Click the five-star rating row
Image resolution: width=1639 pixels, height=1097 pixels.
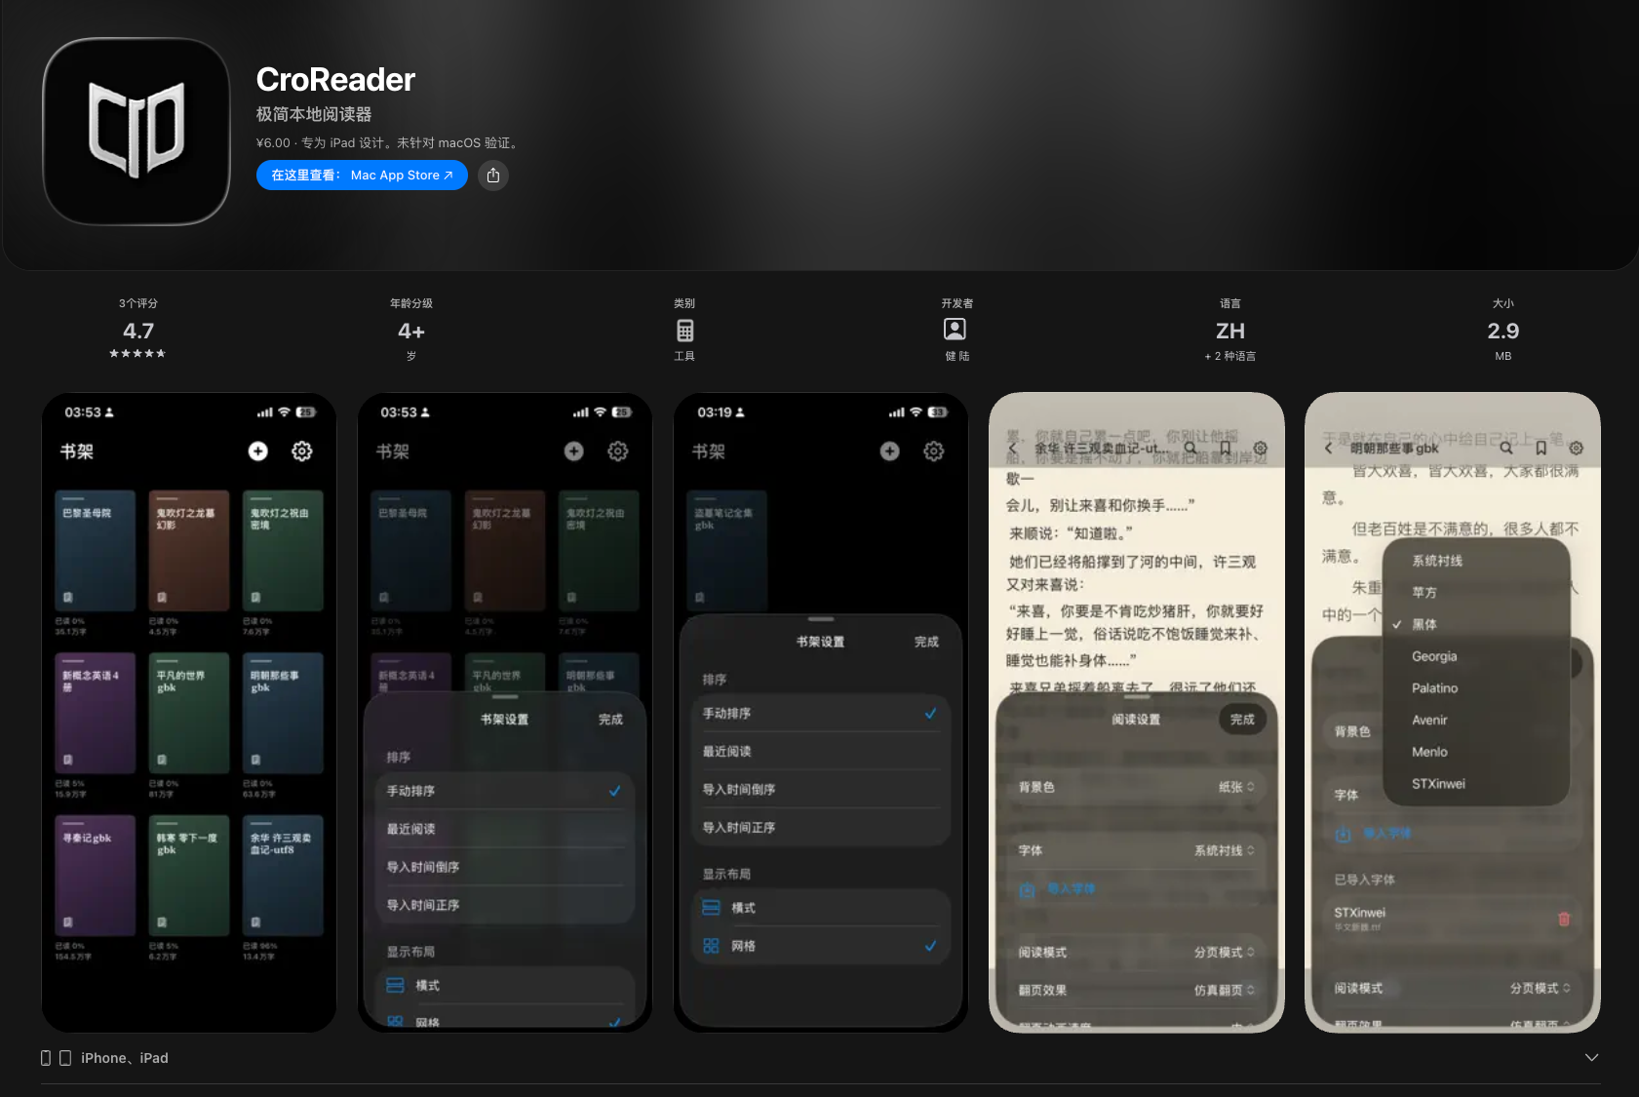137,354
